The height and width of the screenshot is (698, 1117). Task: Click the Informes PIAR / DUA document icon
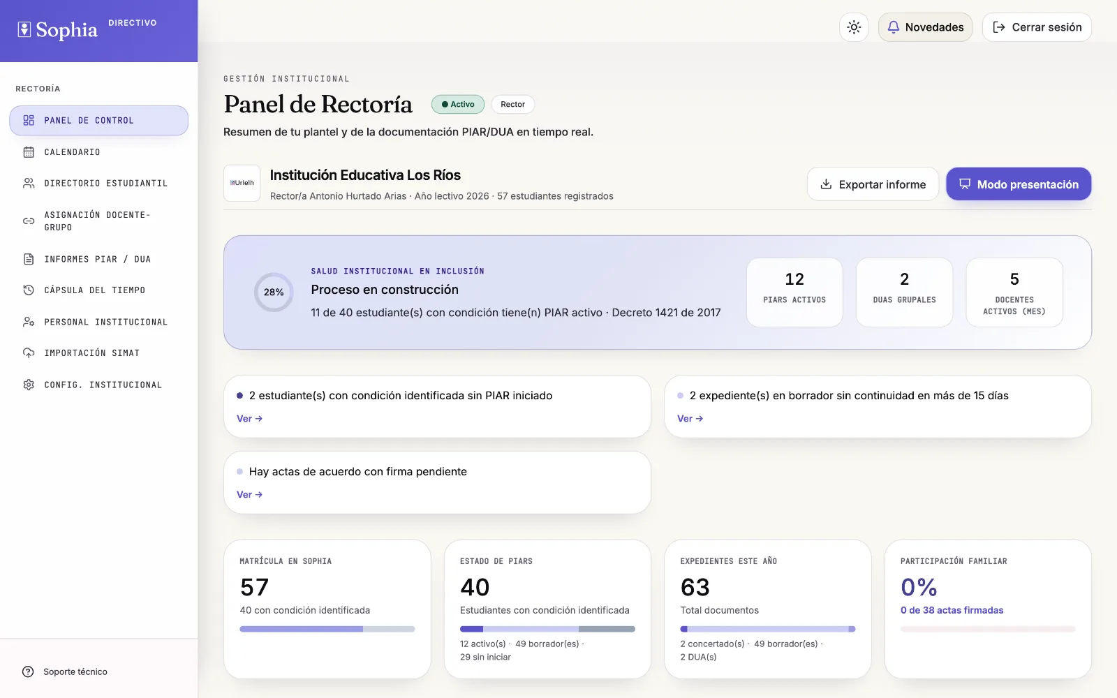click(x=29, y=259)
